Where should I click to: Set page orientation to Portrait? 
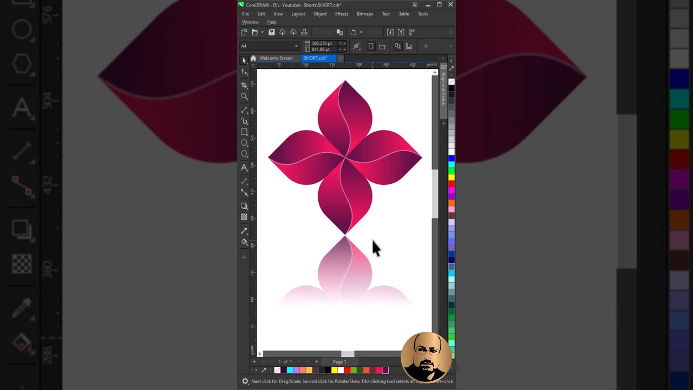click(x=371, y=47)
